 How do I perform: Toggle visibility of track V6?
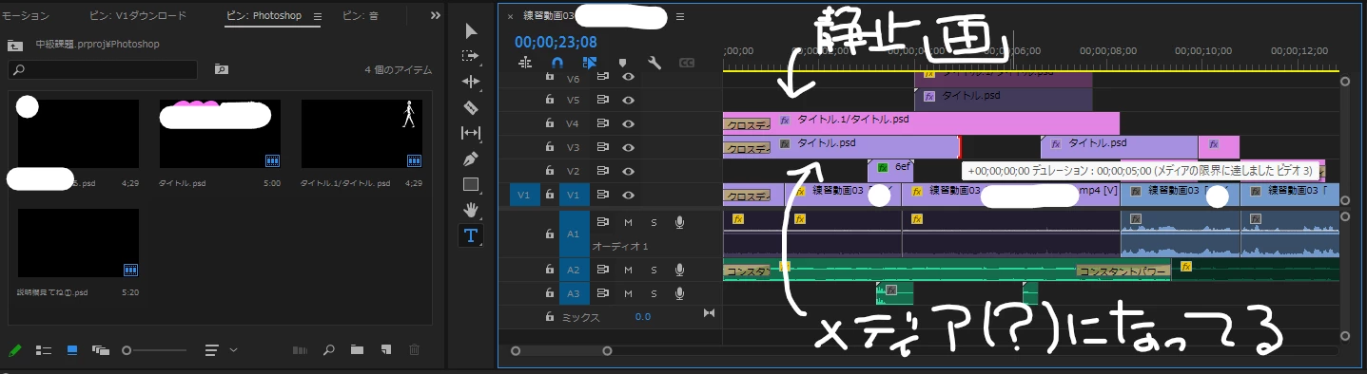(628, 77)
